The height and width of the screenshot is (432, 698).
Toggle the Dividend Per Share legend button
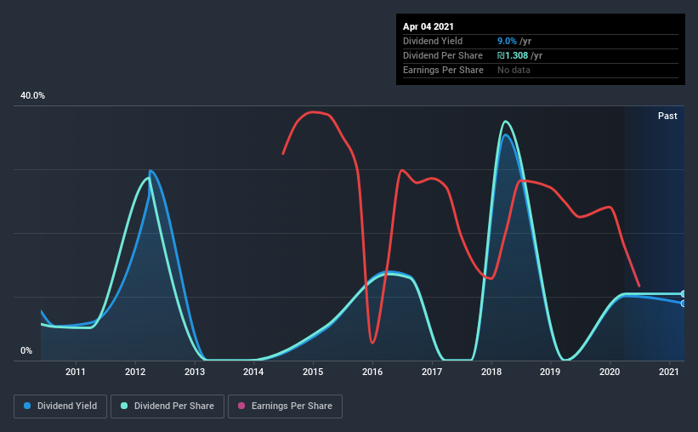coord(167,406)
